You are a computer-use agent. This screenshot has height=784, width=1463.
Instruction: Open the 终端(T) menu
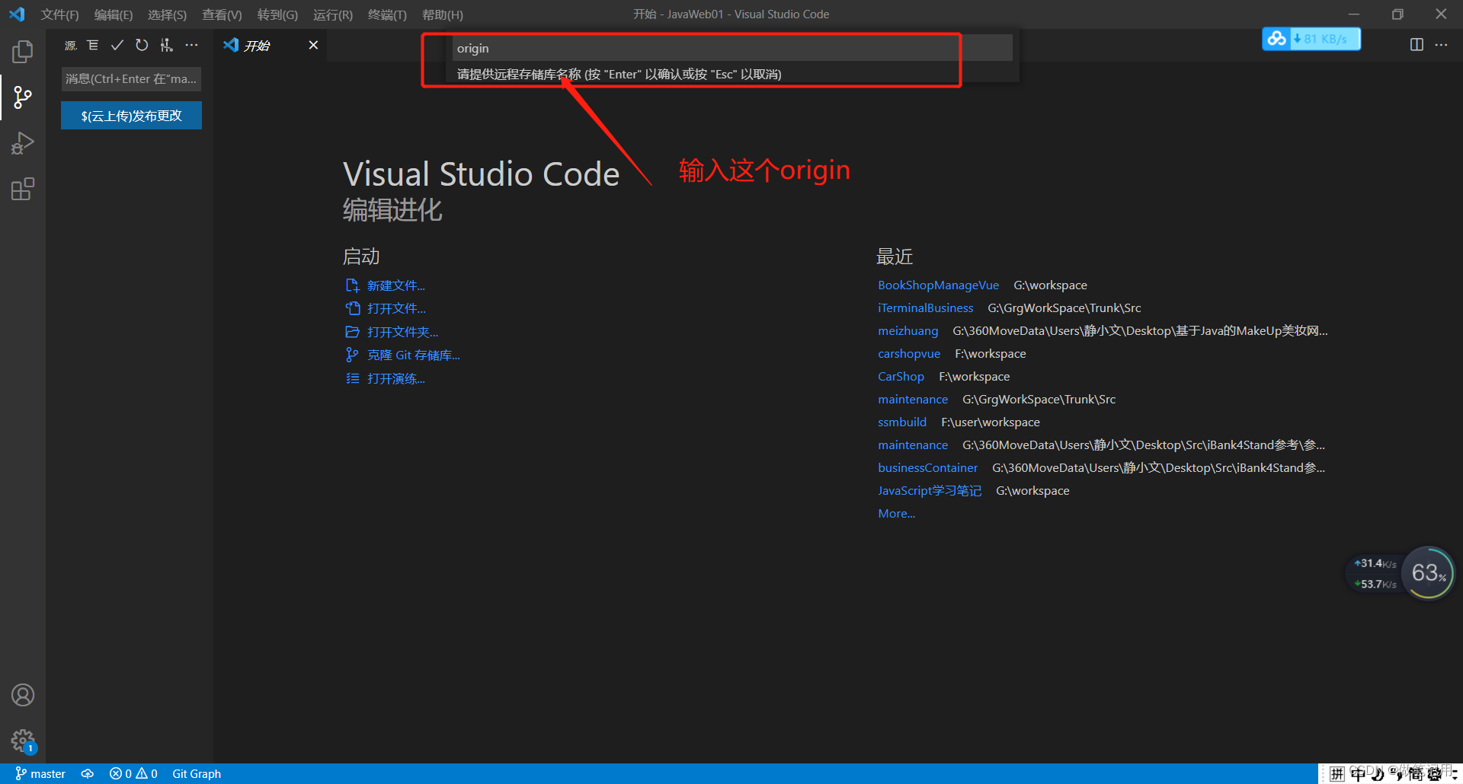click(387, 14)
